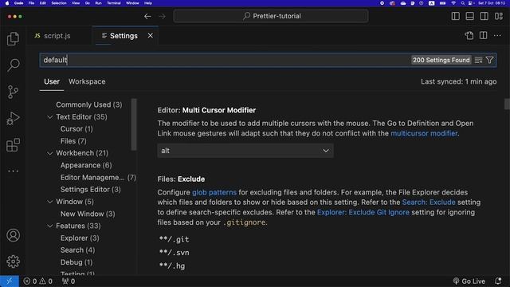Follow Explorer: Exclude Git Ignore link
This screenshot has height=287, width=510.
click(363, 212)
